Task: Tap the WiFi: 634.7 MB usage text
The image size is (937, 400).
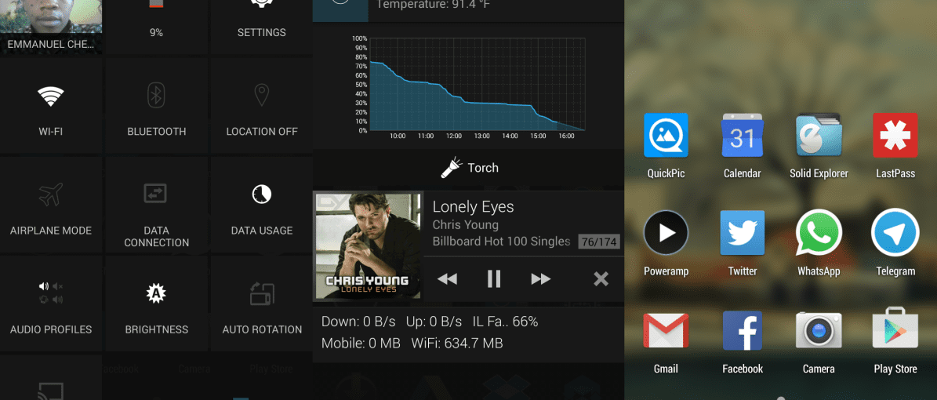Action: click(457, 344)
